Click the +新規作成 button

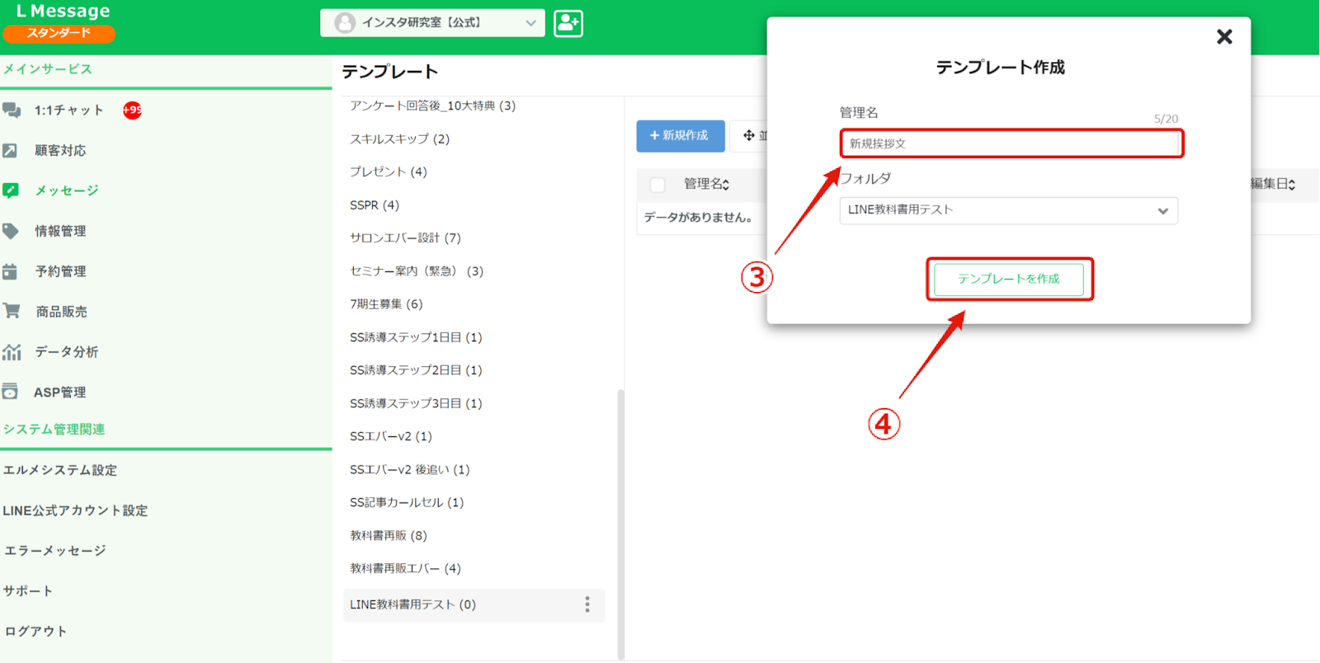coord(681,136)
